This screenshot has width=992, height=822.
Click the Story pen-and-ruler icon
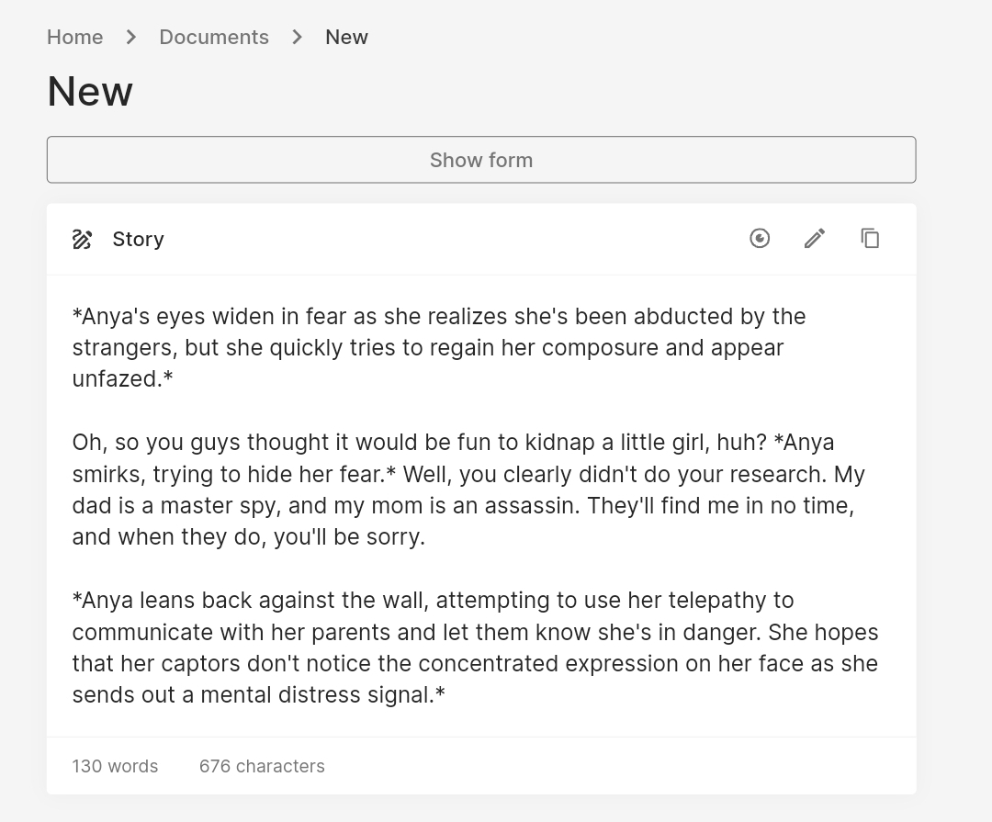(x=83, y=239)
